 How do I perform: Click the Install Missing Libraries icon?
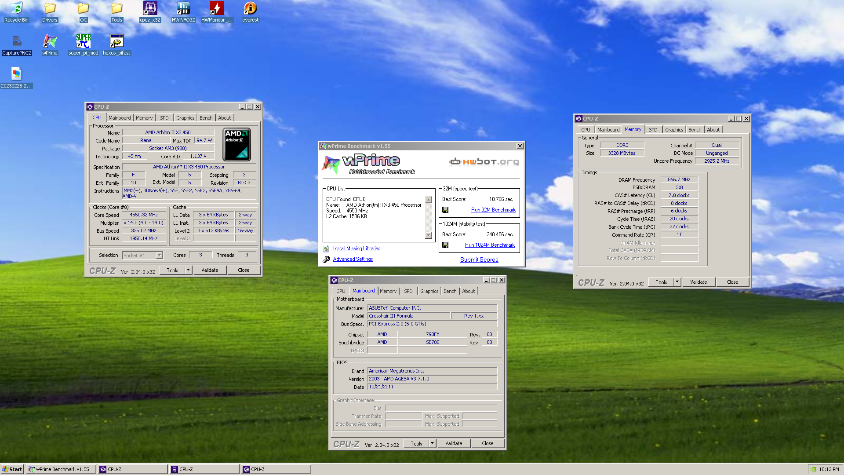(x=326, y=249)
